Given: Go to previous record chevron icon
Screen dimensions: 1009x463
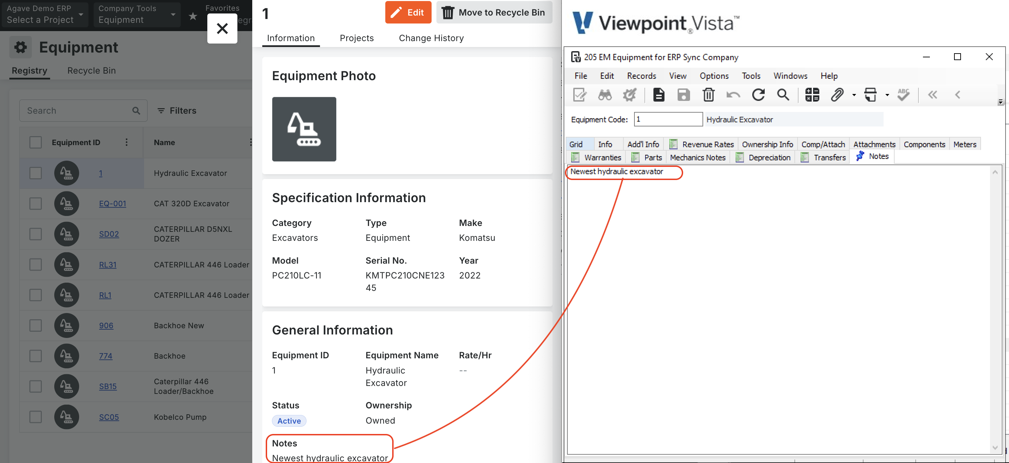Looking at the screenshot, I should click(x=958, y=95).
